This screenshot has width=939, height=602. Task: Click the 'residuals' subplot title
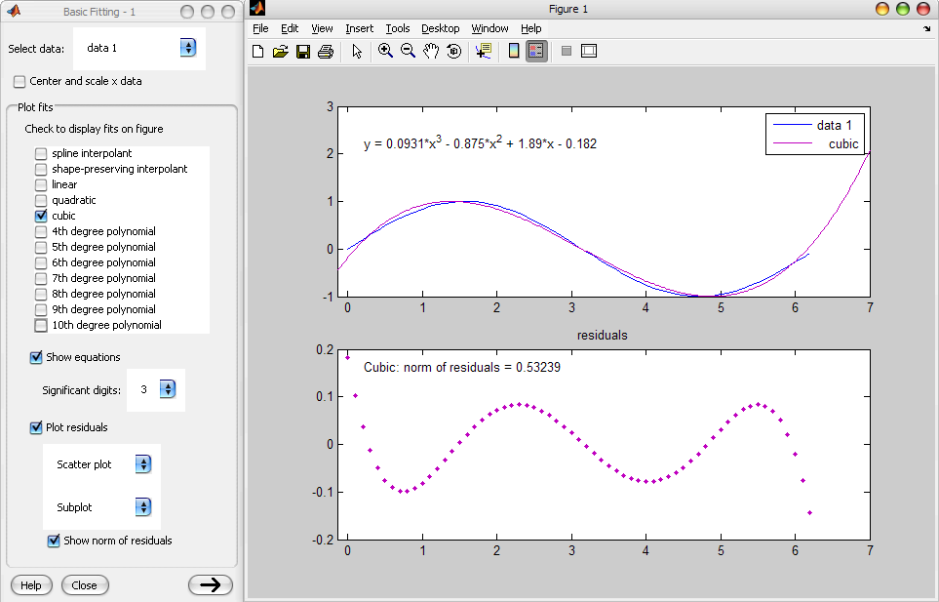pyautogui.click(x=603, y=336)
